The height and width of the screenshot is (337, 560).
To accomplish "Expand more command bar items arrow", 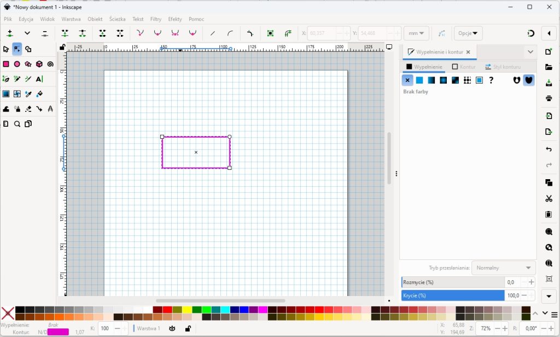I will [549, 296].
